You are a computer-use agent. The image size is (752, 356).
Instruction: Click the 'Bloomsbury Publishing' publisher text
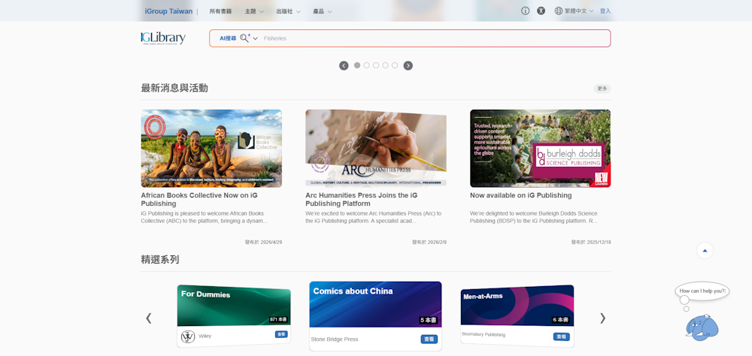pos(484,334)
